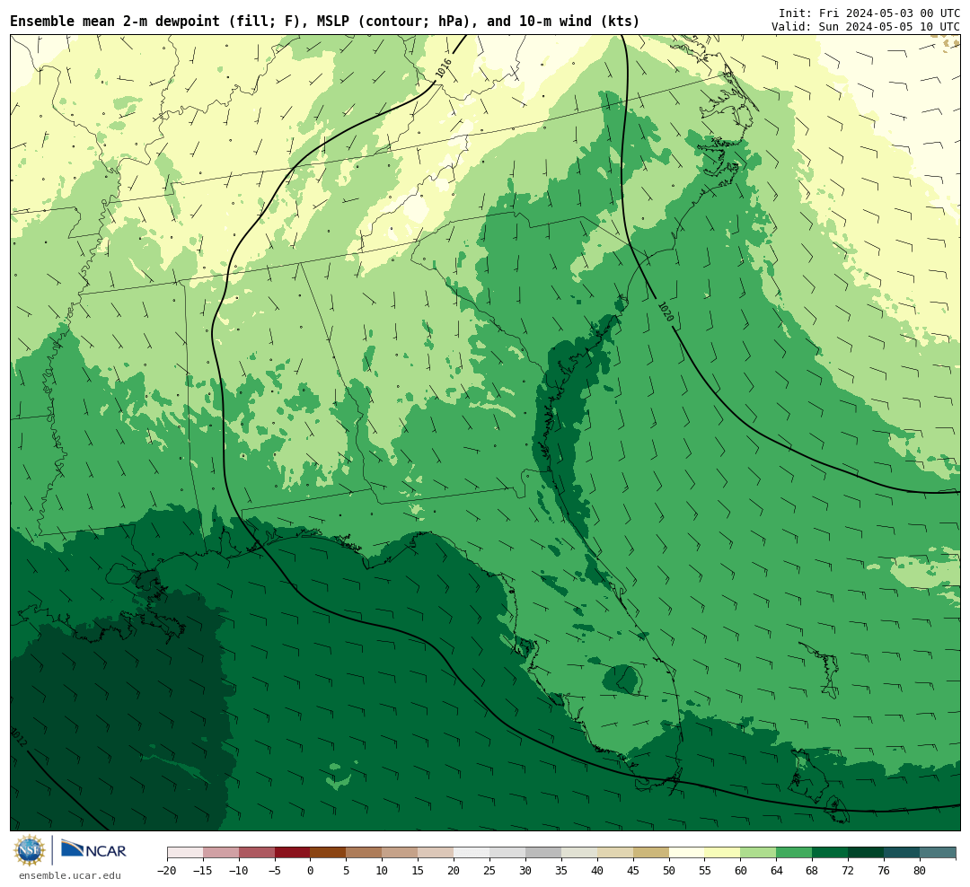Click the 1020 contour label on the map
The height and width of the screenshot is (887, 970).
(x=665, y=312)
